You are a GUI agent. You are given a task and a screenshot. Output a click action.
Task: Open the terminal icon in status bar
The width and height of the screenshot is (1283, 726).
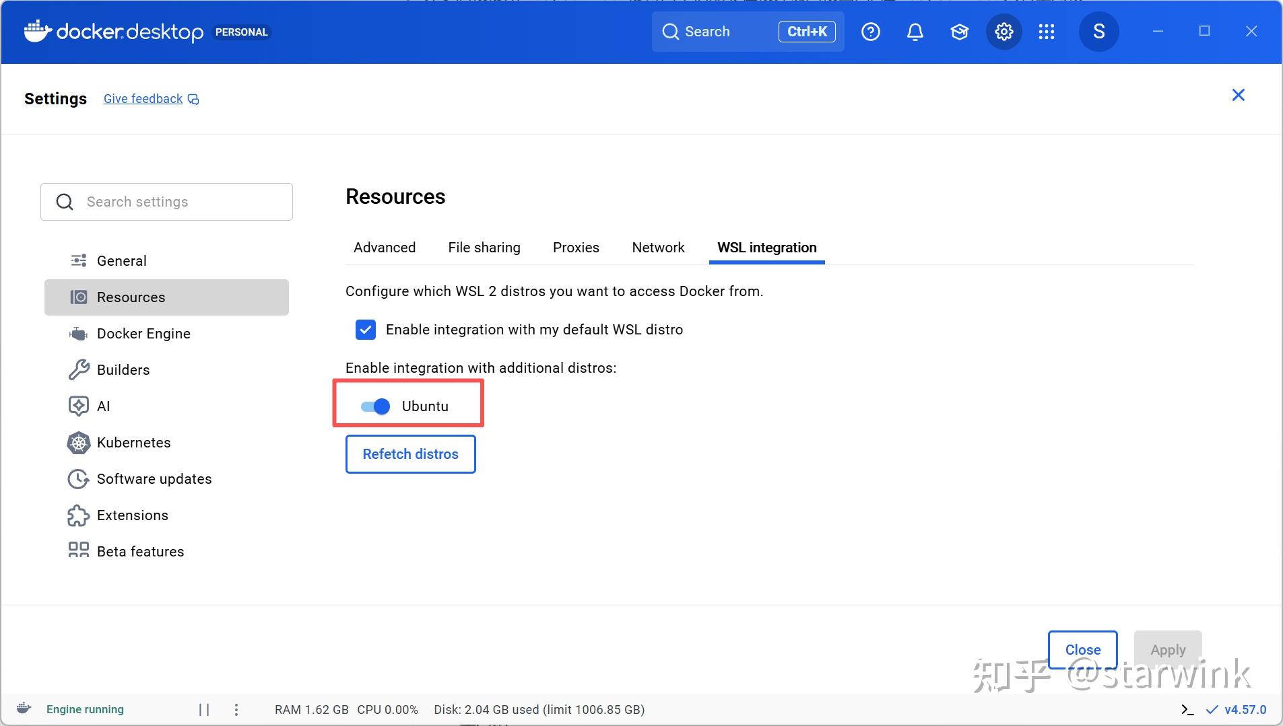[1187, 710]
